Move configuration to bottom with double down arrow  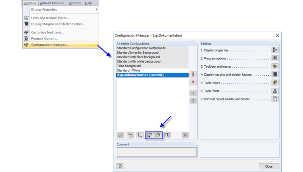(x=193, y=100)
